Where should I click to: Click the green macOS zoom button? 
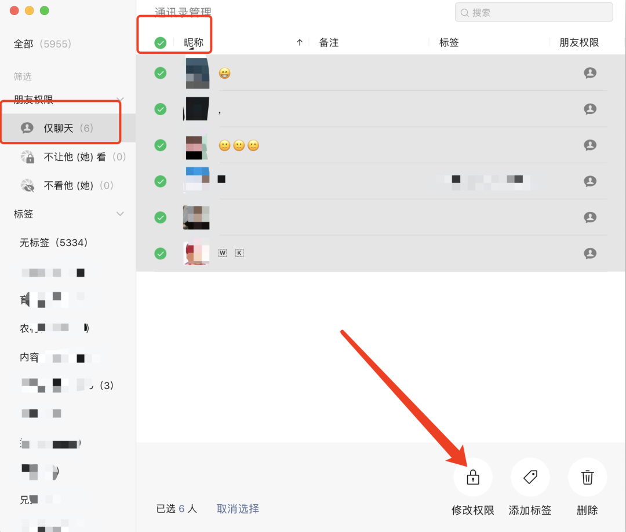(x=45, y=10)
